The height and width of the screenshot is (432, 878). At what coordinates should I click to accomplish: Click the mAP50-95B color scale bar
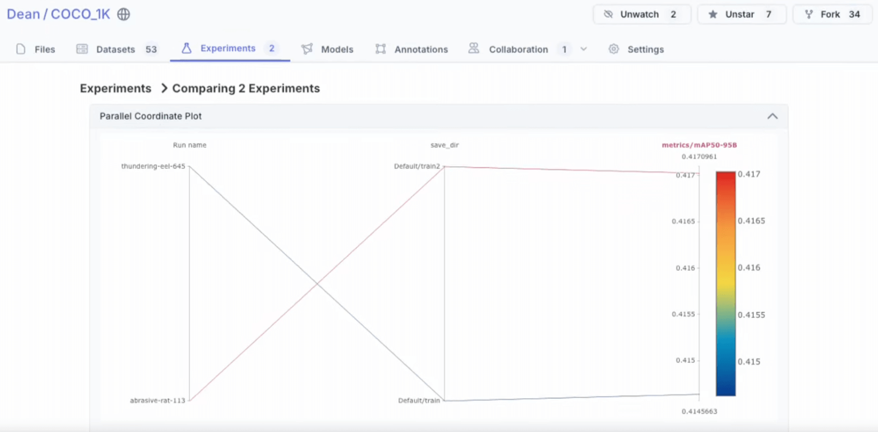[x=725, y=283]
